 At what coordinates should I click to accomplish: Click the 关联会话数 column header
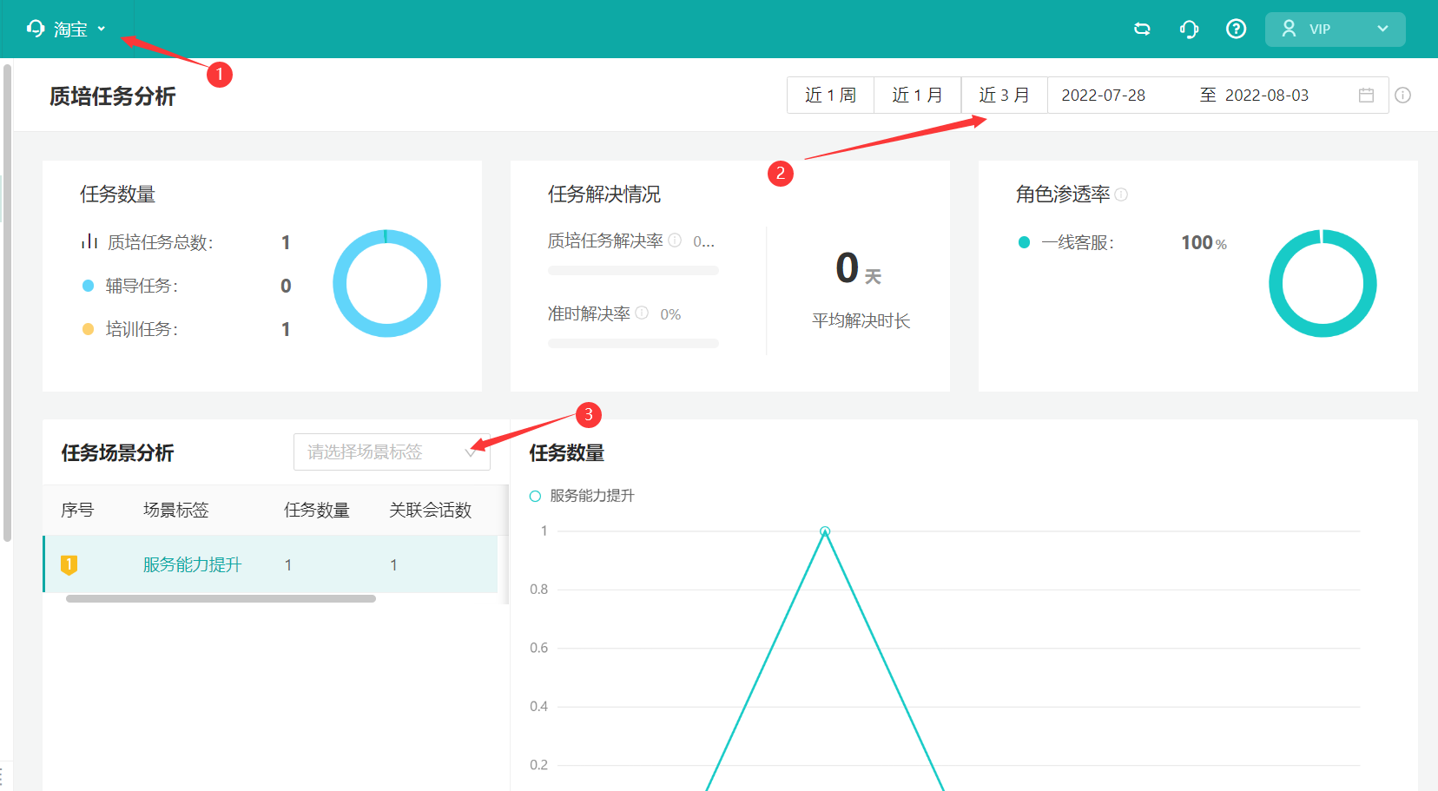(431, 511)
